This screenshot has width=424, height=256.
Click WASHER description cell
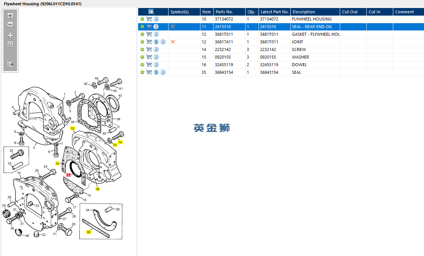pos(315,57)
